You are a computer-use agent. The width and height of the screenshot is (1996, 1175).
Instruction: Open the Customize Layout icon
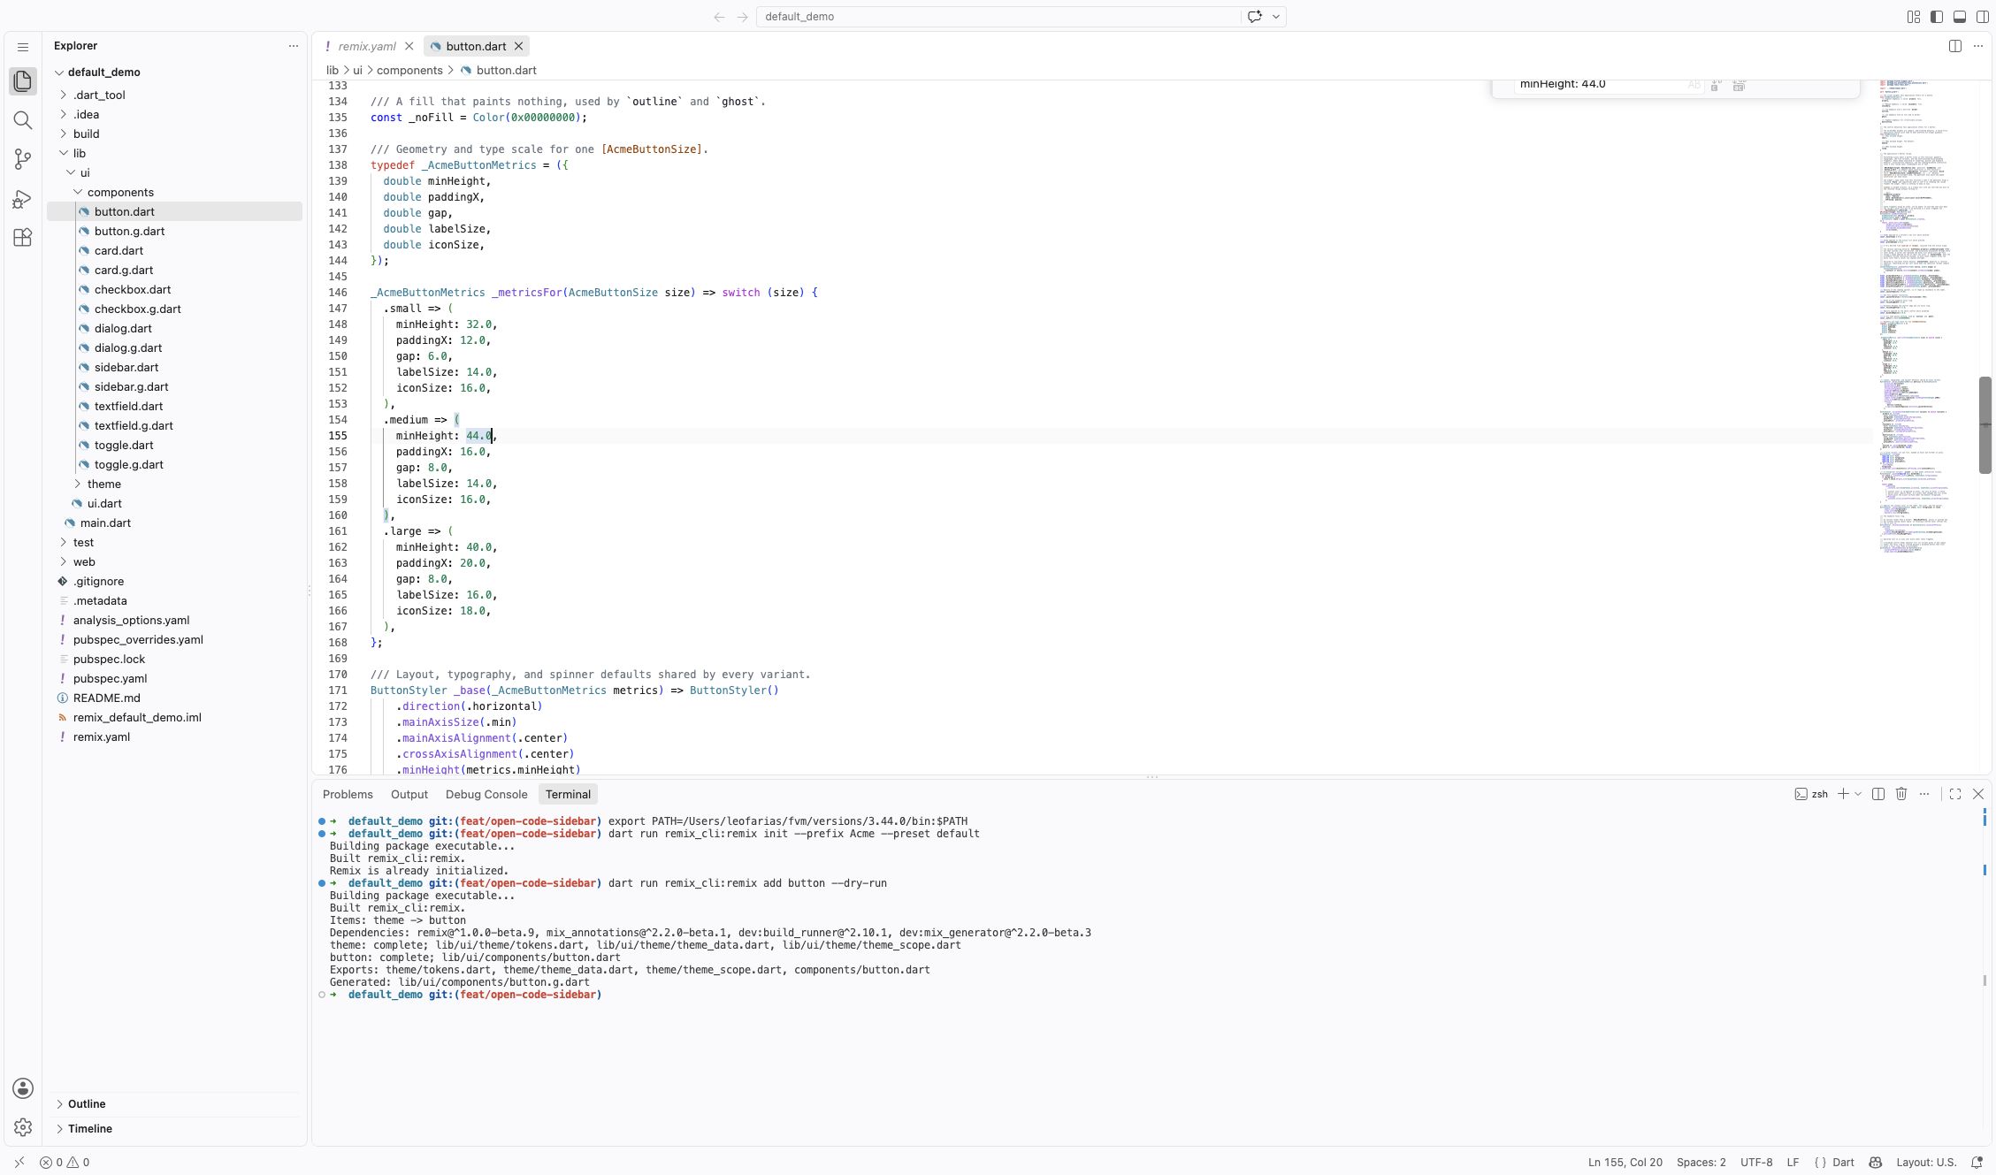coord(1914,17)
